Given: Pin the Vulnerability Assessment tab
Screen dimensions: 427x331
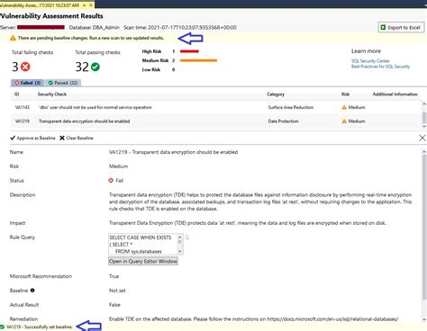Looking at the screenshot, I should click(x=85, y=5).
